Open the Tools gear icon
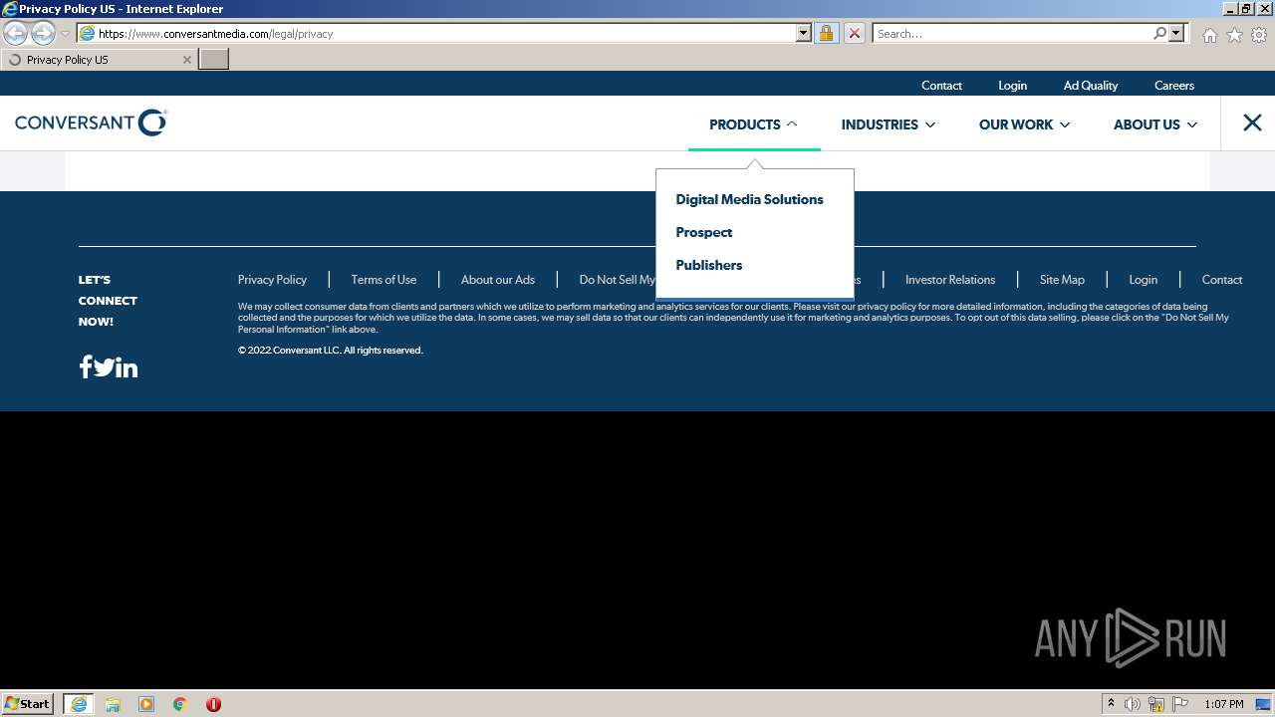This screenshot has height=717, width=1275. pyautogui.click(x=1259, y=35)
